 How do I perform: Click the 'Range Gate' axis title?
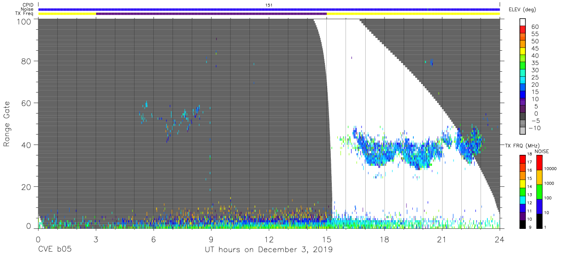7,124
